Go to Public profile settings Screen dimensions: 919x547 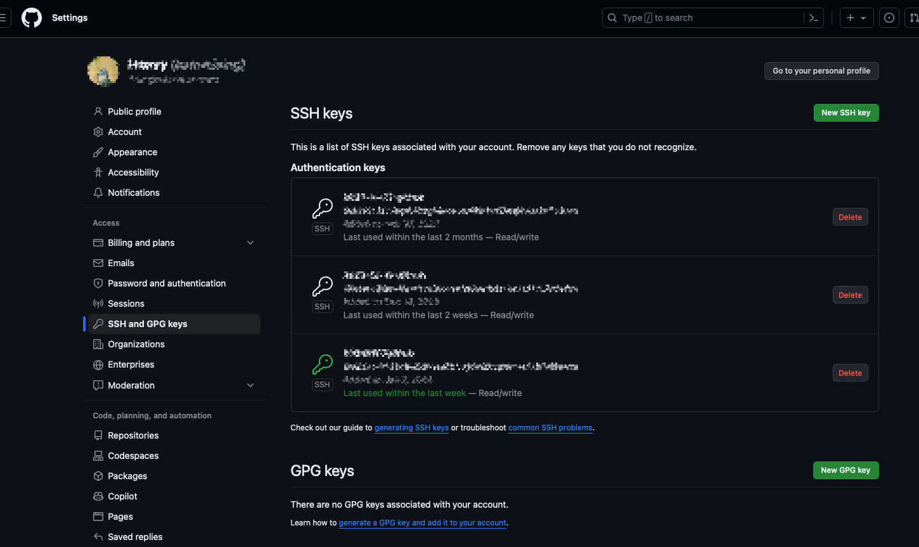pyautogui.click(x=134, y=112)
